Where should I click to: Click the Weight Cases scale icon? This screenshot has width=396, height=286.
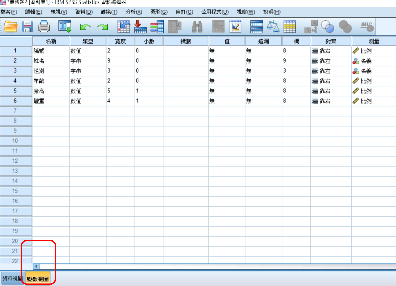(x=273, y=27)
